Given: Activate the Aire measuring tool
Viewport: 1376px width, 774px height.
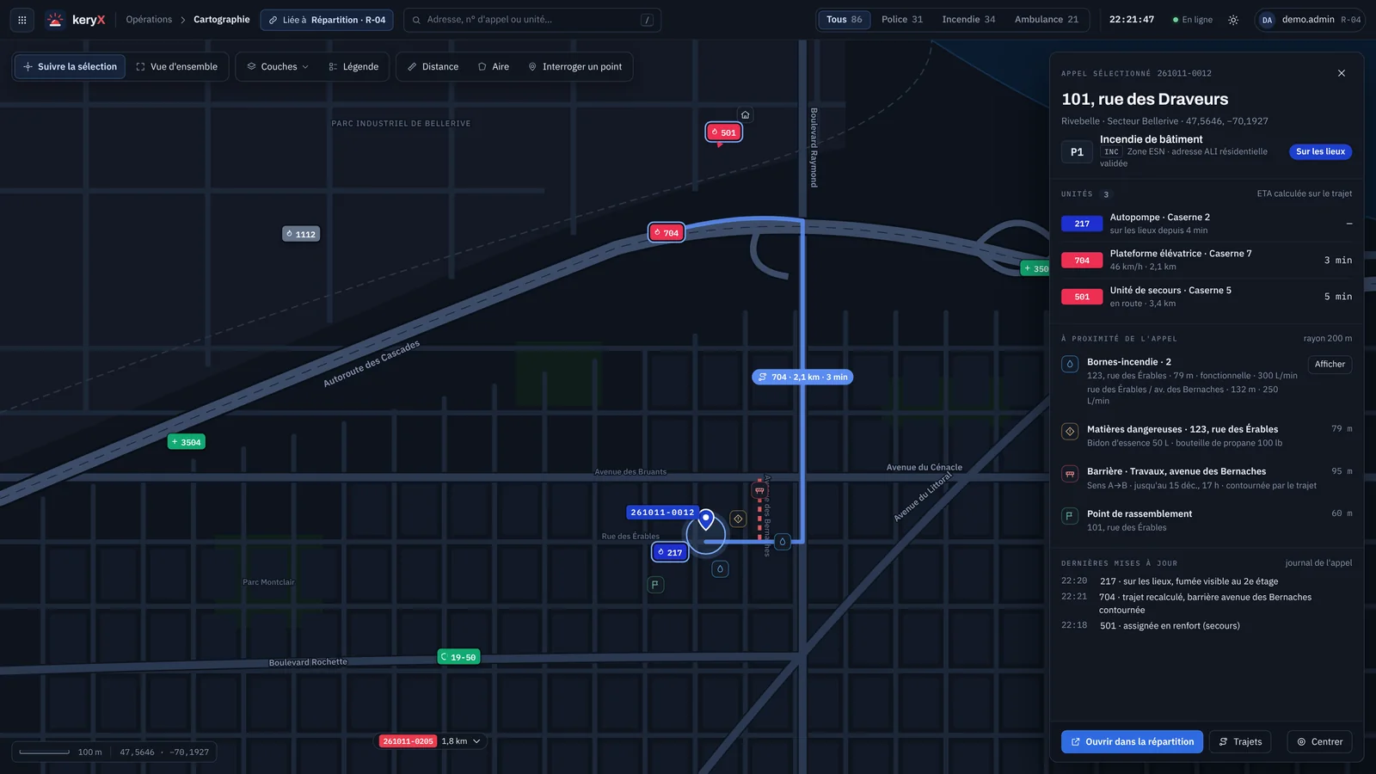Looking at the screenshot, I should 494,67.
